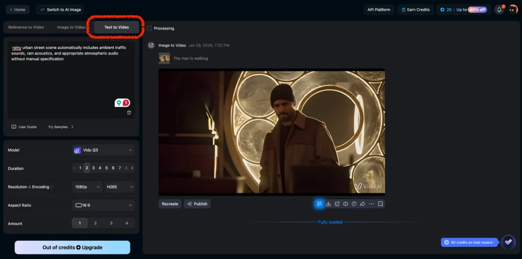Open the notifications bell
Image resolution: width=522 pixels, height=259 pixels.
click(500, 10)
